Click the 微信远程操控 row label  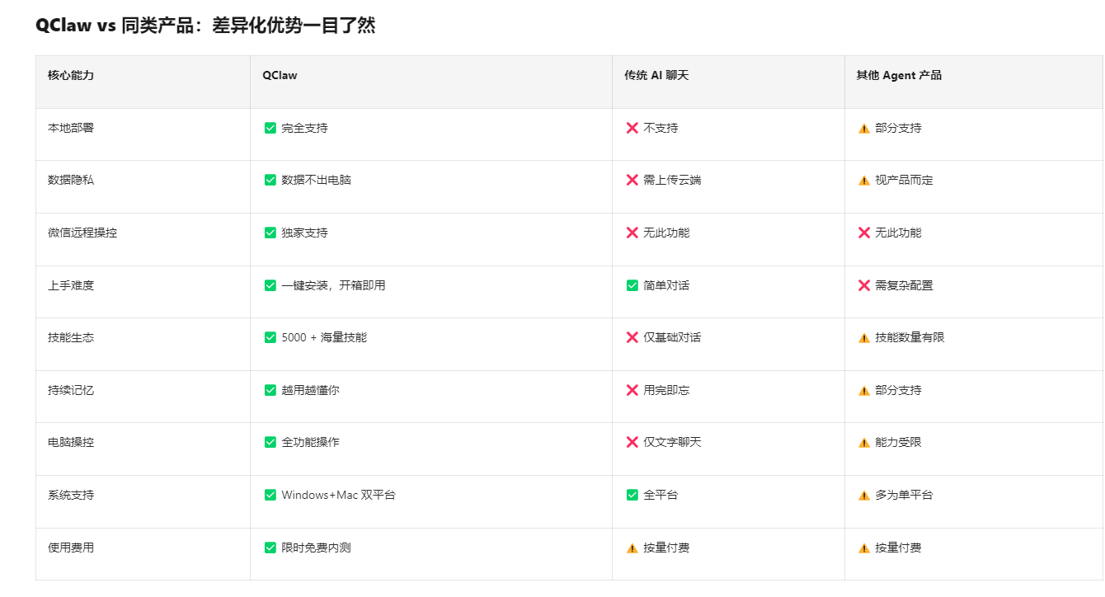pos(82,233)
